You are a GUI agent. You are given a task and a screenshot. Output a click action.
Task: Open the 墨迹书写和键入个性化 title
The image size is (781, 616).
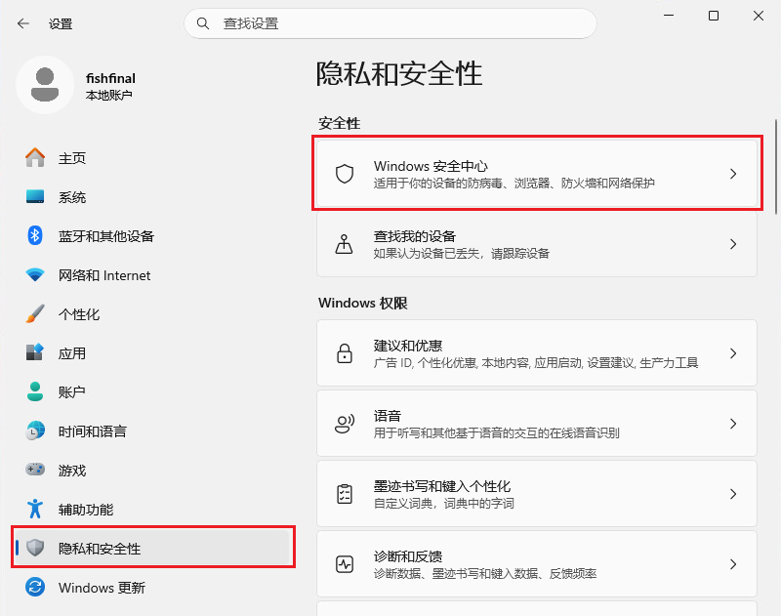tap(442, 486)
